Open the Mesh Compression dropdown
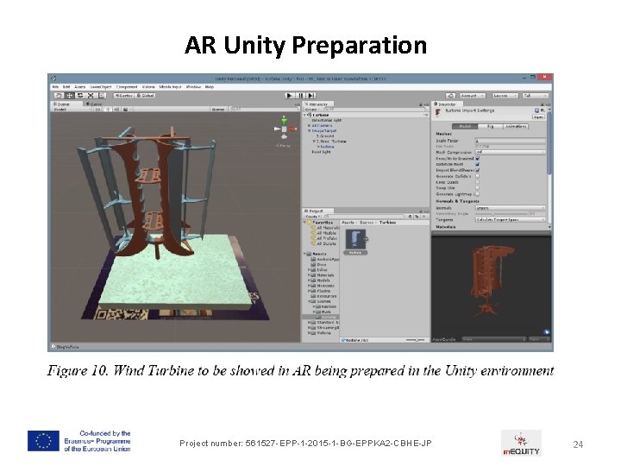 click(x=510, y=152)
